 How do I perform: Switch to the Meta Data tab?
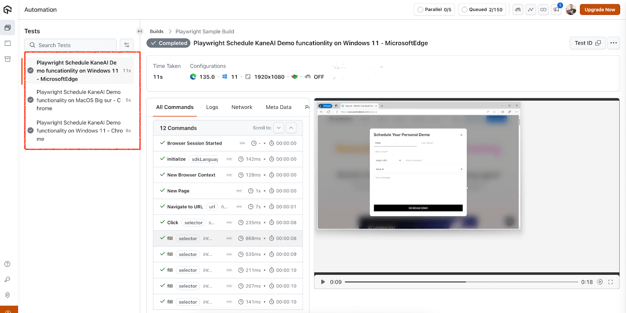coord(279,107)
